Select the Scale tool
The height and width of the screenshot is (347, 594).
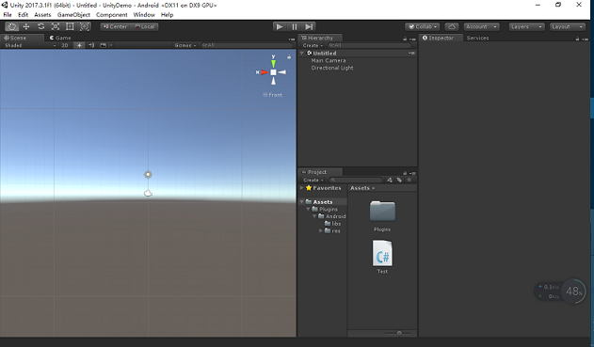click(x=56, y=26)
